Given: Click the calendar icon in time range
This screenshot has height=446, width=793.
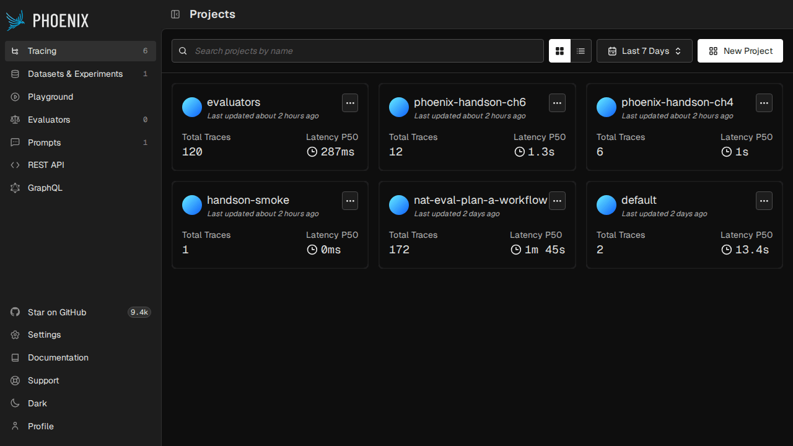Looking at the screenshot, I should [612, 51].
